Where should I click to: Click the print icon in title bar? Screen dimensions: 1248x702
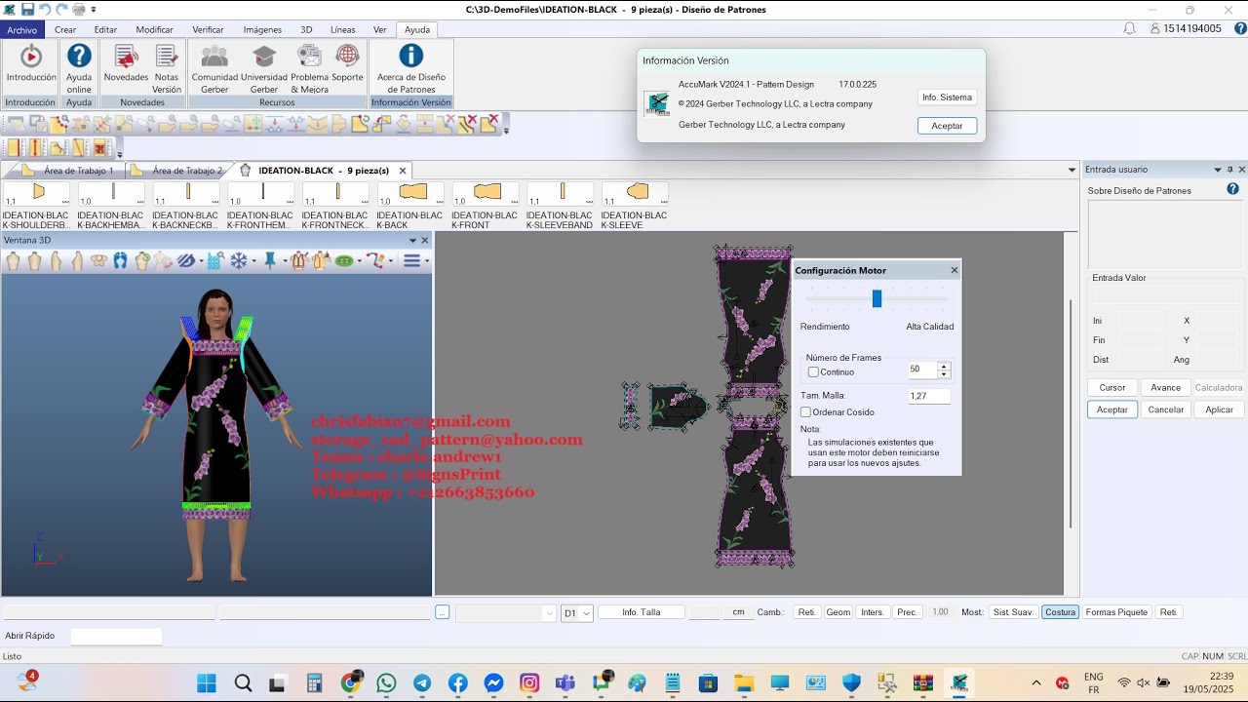tap(79, 10)
